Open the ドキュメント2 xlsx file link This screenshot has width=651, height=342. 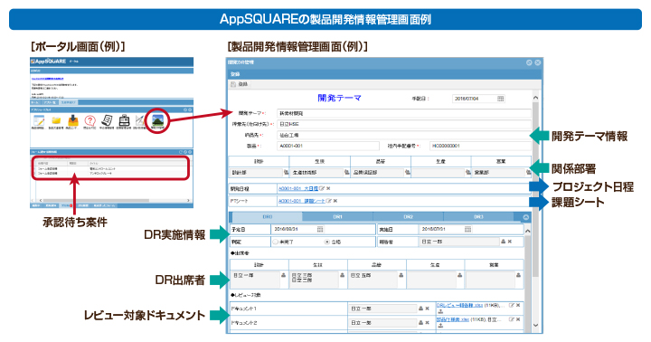click(x=453, y=319)
